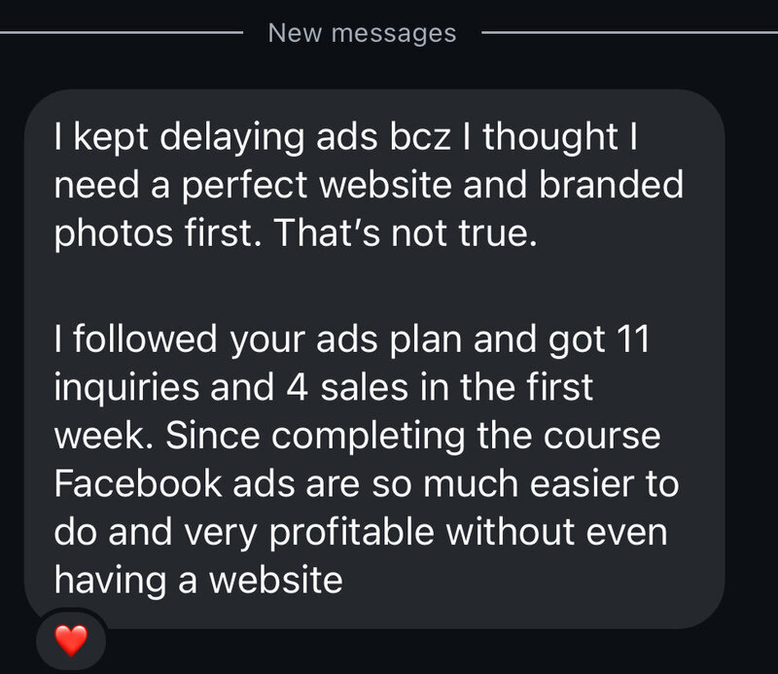Click the phrase "having a website" at message end
This screenshot has width=778, height=674.
(x=198, y=581)
